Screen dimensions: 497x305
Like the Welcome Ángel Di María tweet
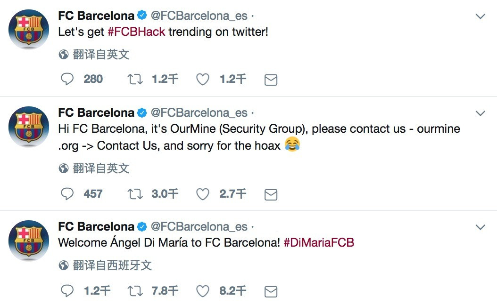coord(203,291)
